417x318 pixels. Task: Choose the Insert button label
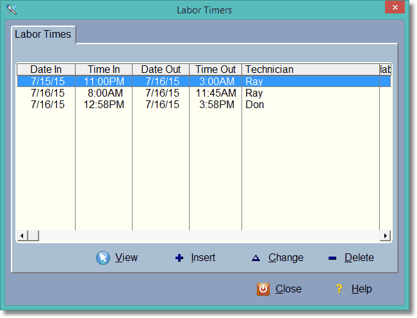pyautogui.click(x=203, y=257)
